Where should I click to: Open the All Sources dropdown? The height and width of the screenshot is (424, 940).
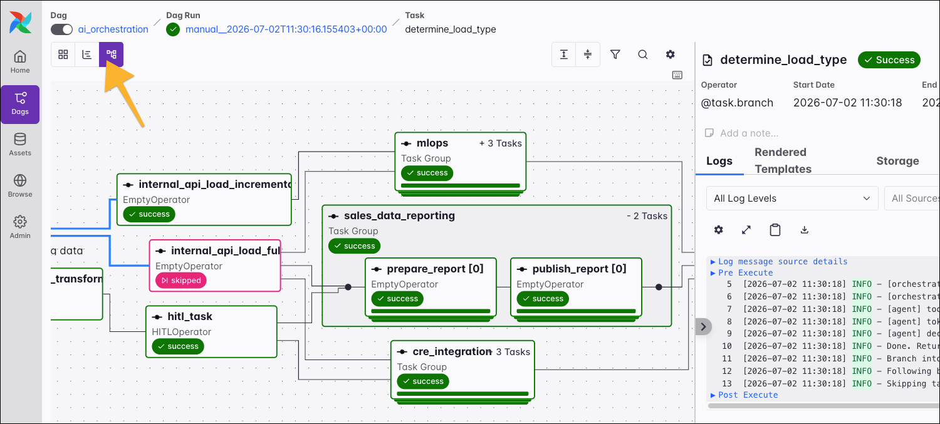click(912, 199)
